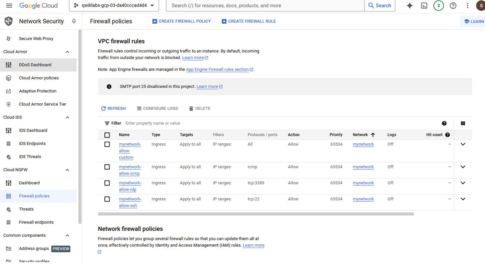
Task: Open IDS Threats page
Action: pyautogui.click(x=38, y=157)
